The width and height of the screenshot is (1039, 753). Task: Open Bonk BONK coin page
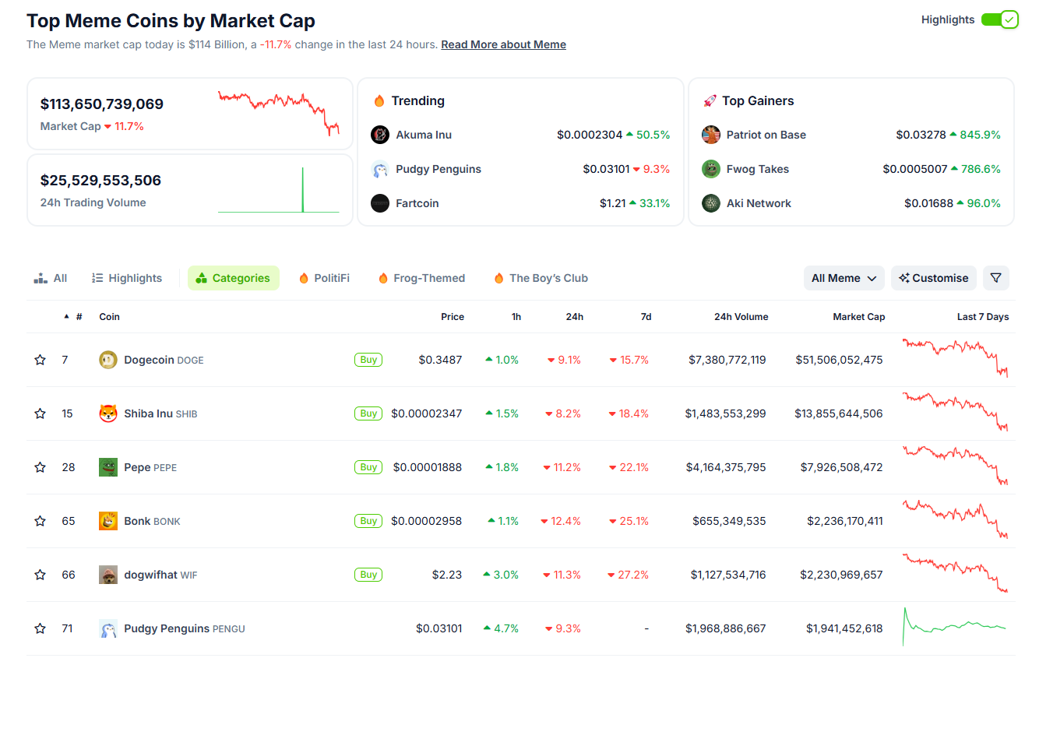coord(152,521)
